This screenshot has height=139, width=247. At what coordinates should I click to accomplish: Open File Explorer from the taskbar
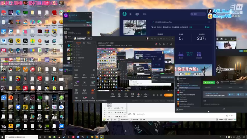coord(50,137)
